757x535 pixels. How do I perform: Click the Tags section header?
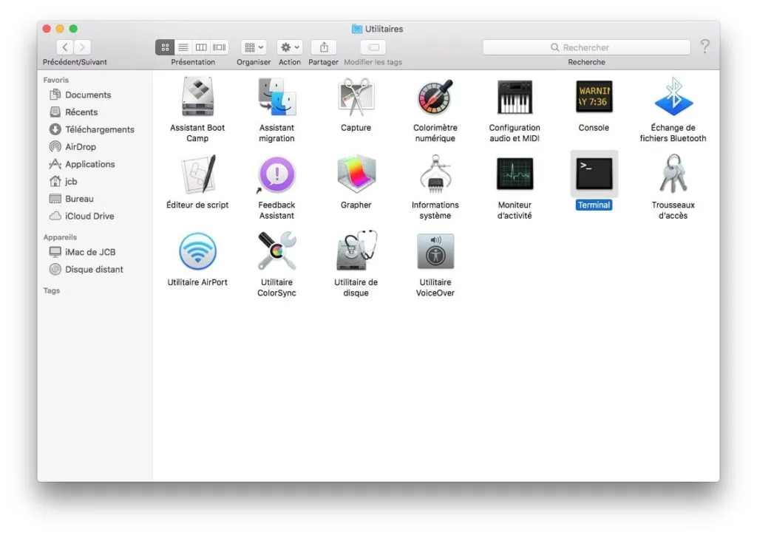point(52,291)
